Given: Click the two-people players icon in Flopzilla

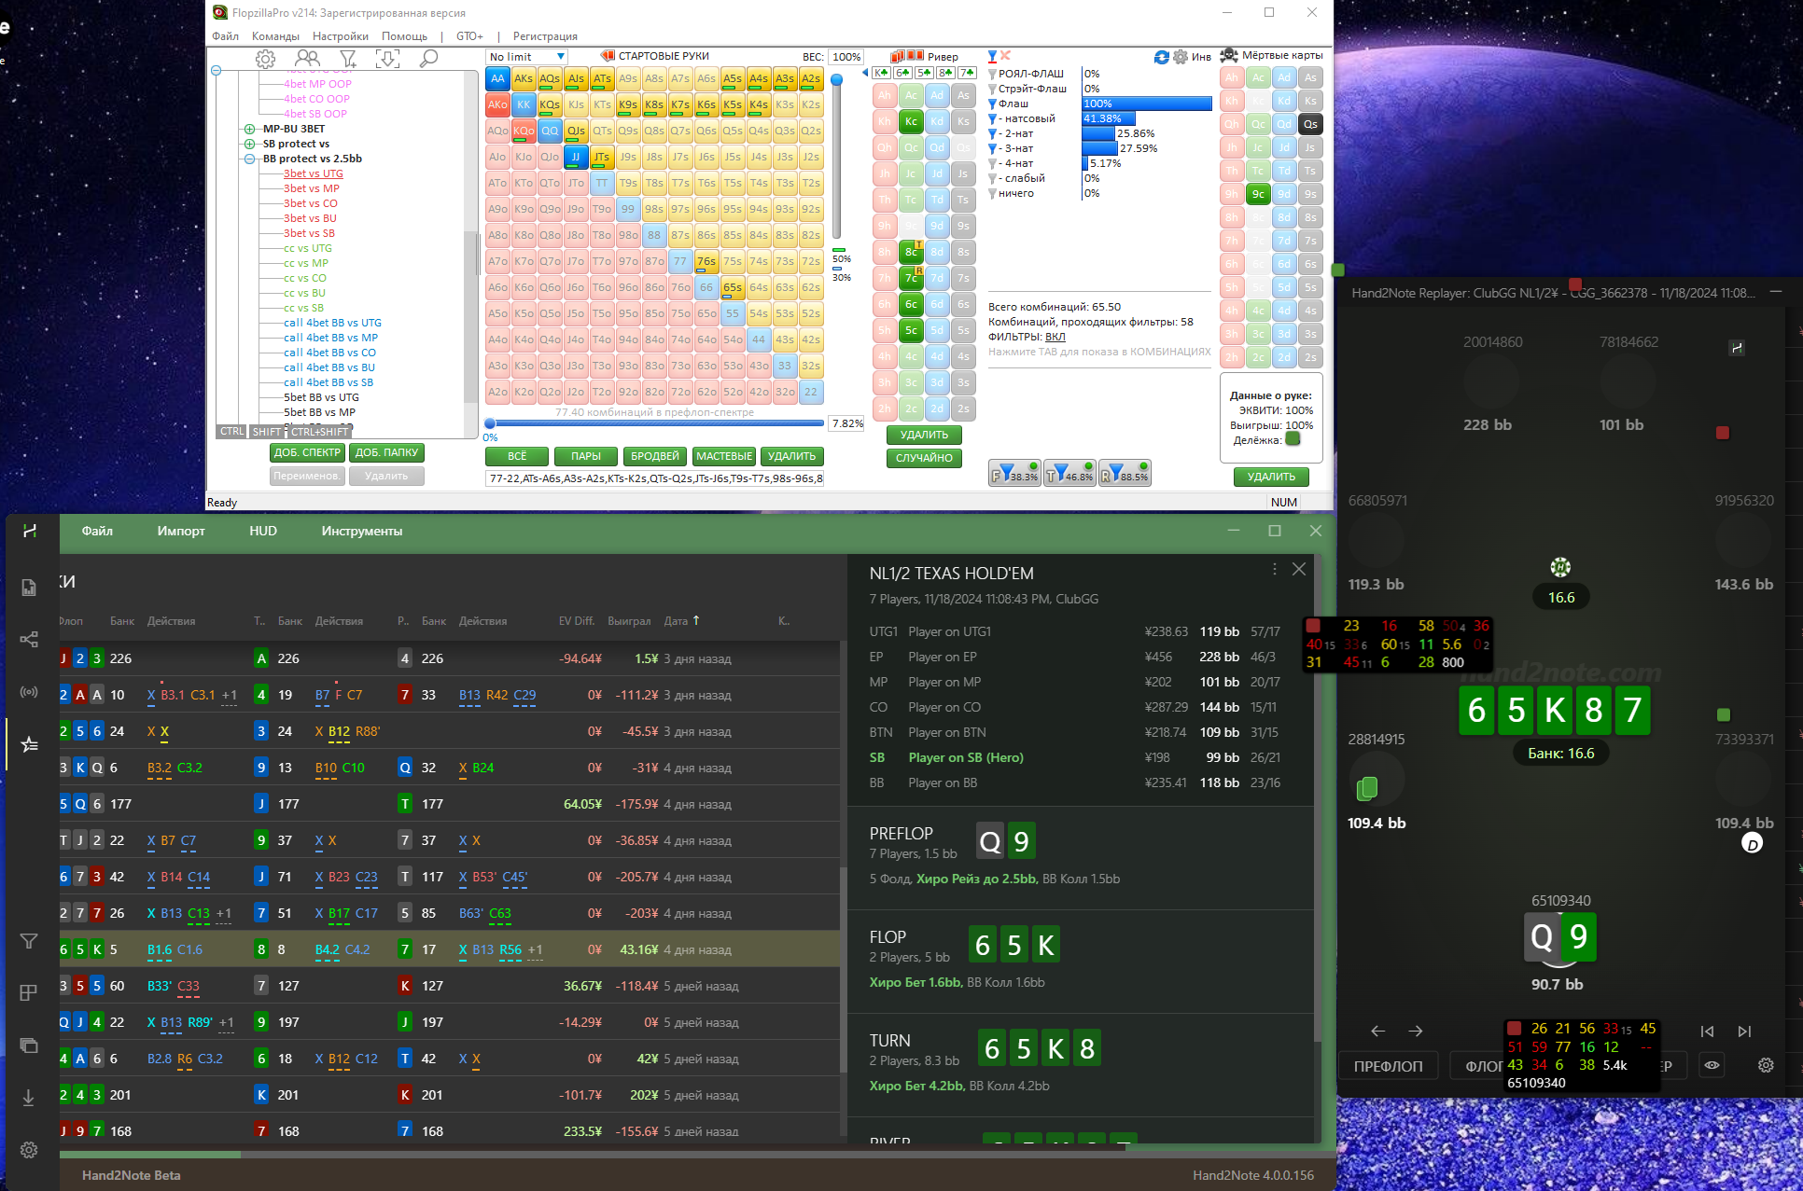Looking at the screenshot, I should pos(307,59).
